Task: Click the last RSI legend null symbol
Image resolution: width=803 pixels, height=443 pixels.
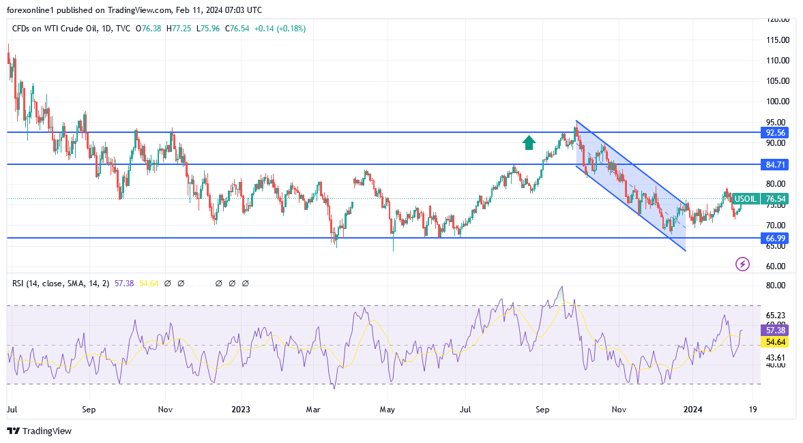Action: click(x=245, y=283)
